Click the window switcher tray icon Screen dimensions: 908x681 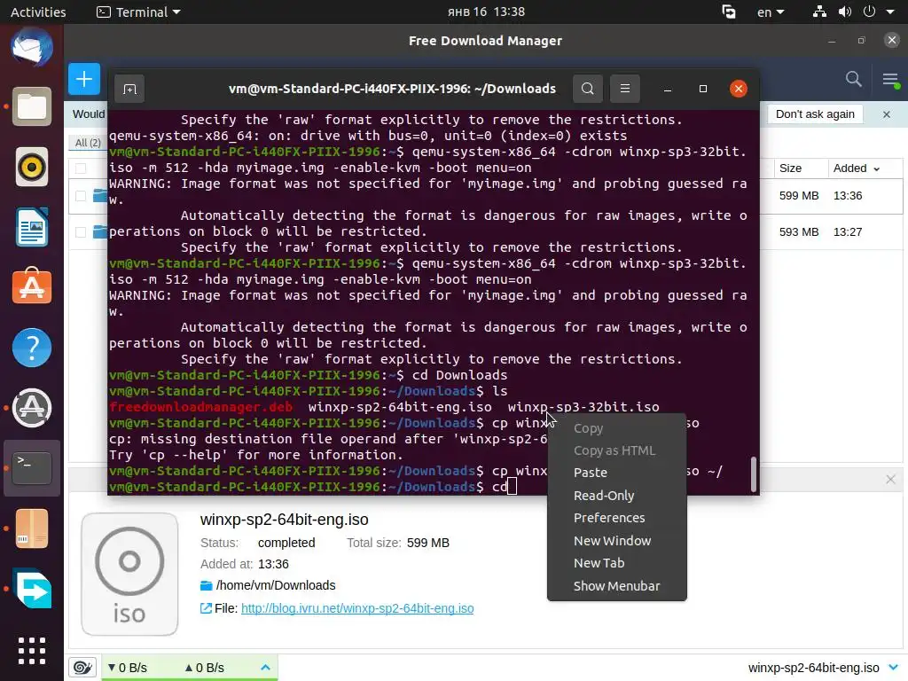(729, 12)
